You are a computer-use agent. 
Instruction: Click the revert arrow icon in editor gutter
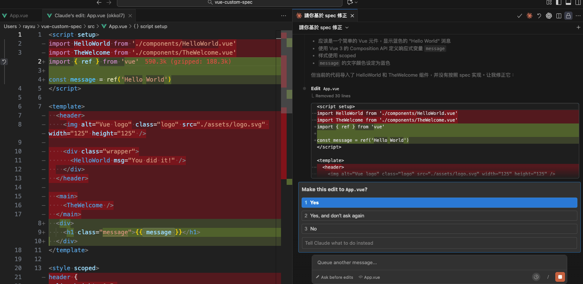pyautogui.click(x=4, y=62)
